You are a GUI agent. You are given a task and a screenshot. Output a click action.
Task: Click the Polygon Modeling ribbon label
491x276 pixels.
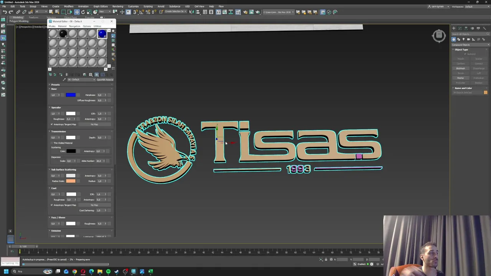click(x=18, y=21)
